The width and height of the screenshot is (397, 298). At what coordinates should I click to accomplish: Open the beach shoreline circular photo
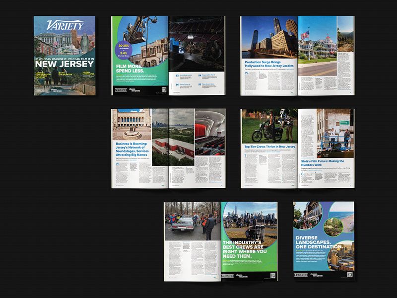[341, 217]
